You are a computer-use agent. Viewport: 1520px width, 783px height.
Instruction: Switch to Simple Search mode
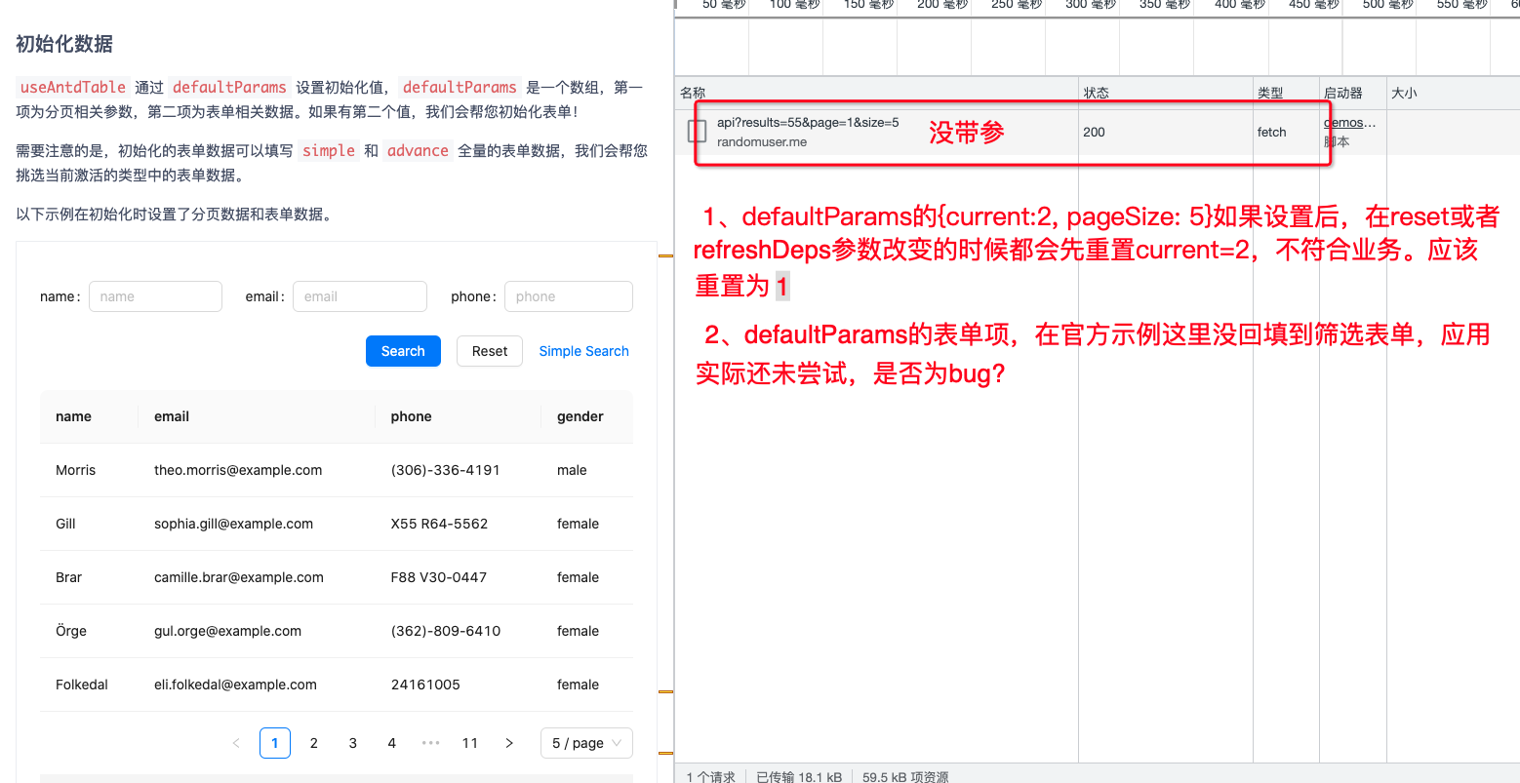coord(583,350)
